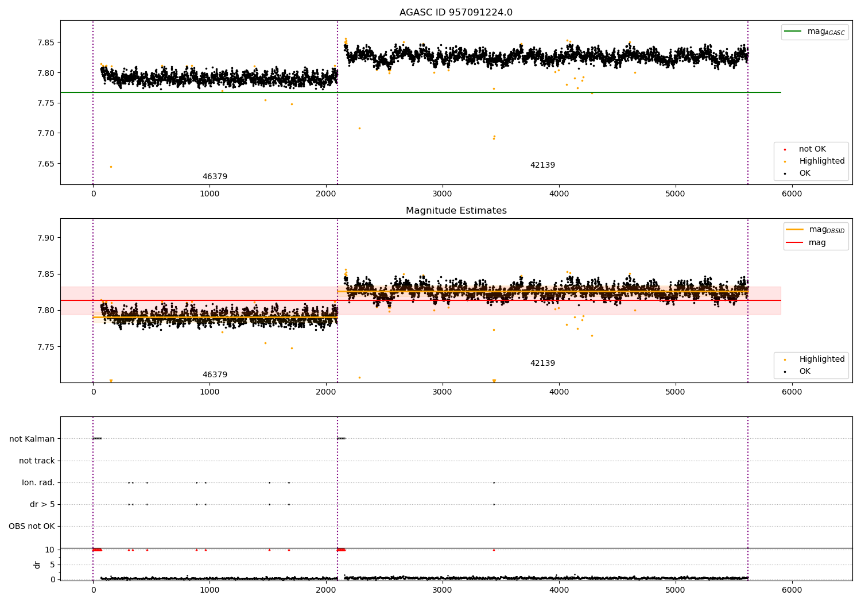Click observation label "46379" in the AGASC ID plot
The image size is (861, 603).
click(x=215, y=177)
